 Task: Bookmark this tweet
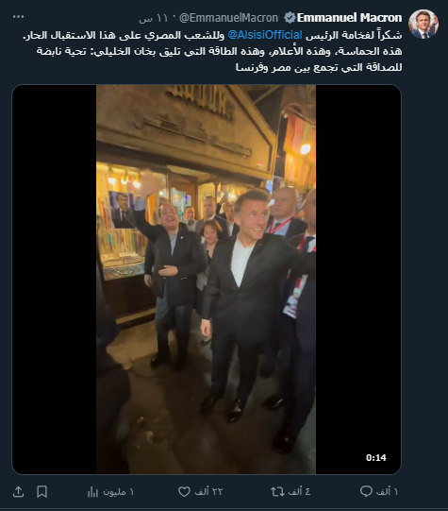[x=41, y=492]
